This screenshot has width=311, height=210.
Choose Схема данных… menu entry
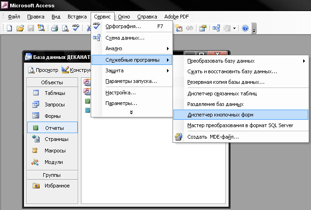[132, 38]
